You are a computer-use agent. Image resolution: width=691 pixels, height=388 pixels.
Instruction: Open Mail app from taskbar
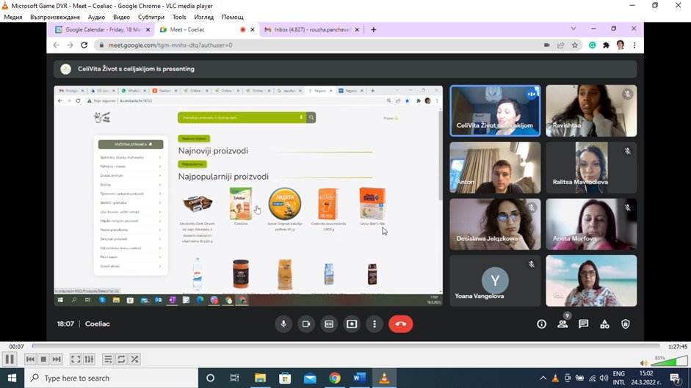(x=310, y=378)
